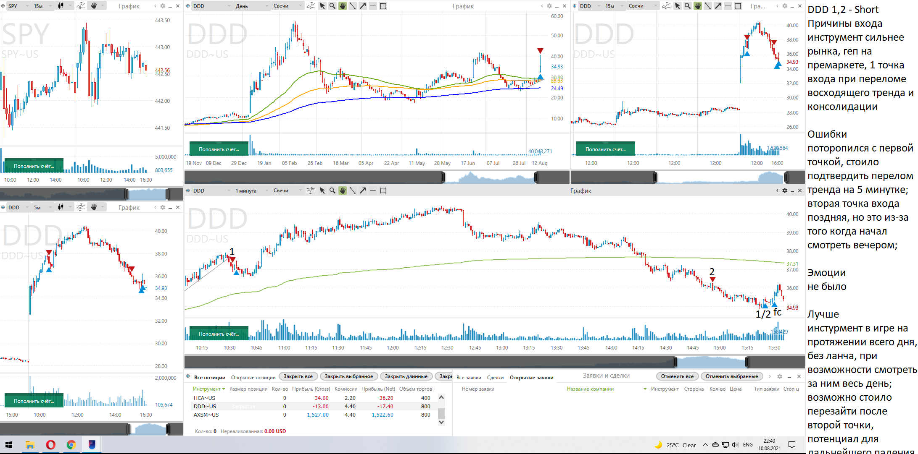Toggle link radio button of DDD 5м chart
This screenshot has height=454, width=918.
(x=3, y=207)
